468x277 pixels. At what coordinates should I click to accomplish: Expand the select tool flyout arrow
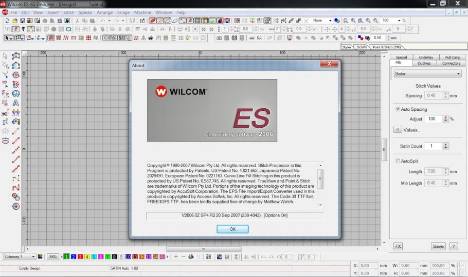(x=11, y=38)
